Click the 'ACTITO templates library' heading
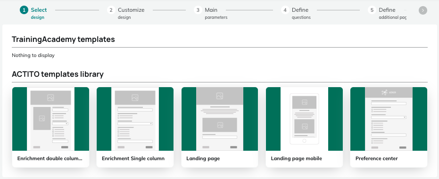 coord(58,74)
